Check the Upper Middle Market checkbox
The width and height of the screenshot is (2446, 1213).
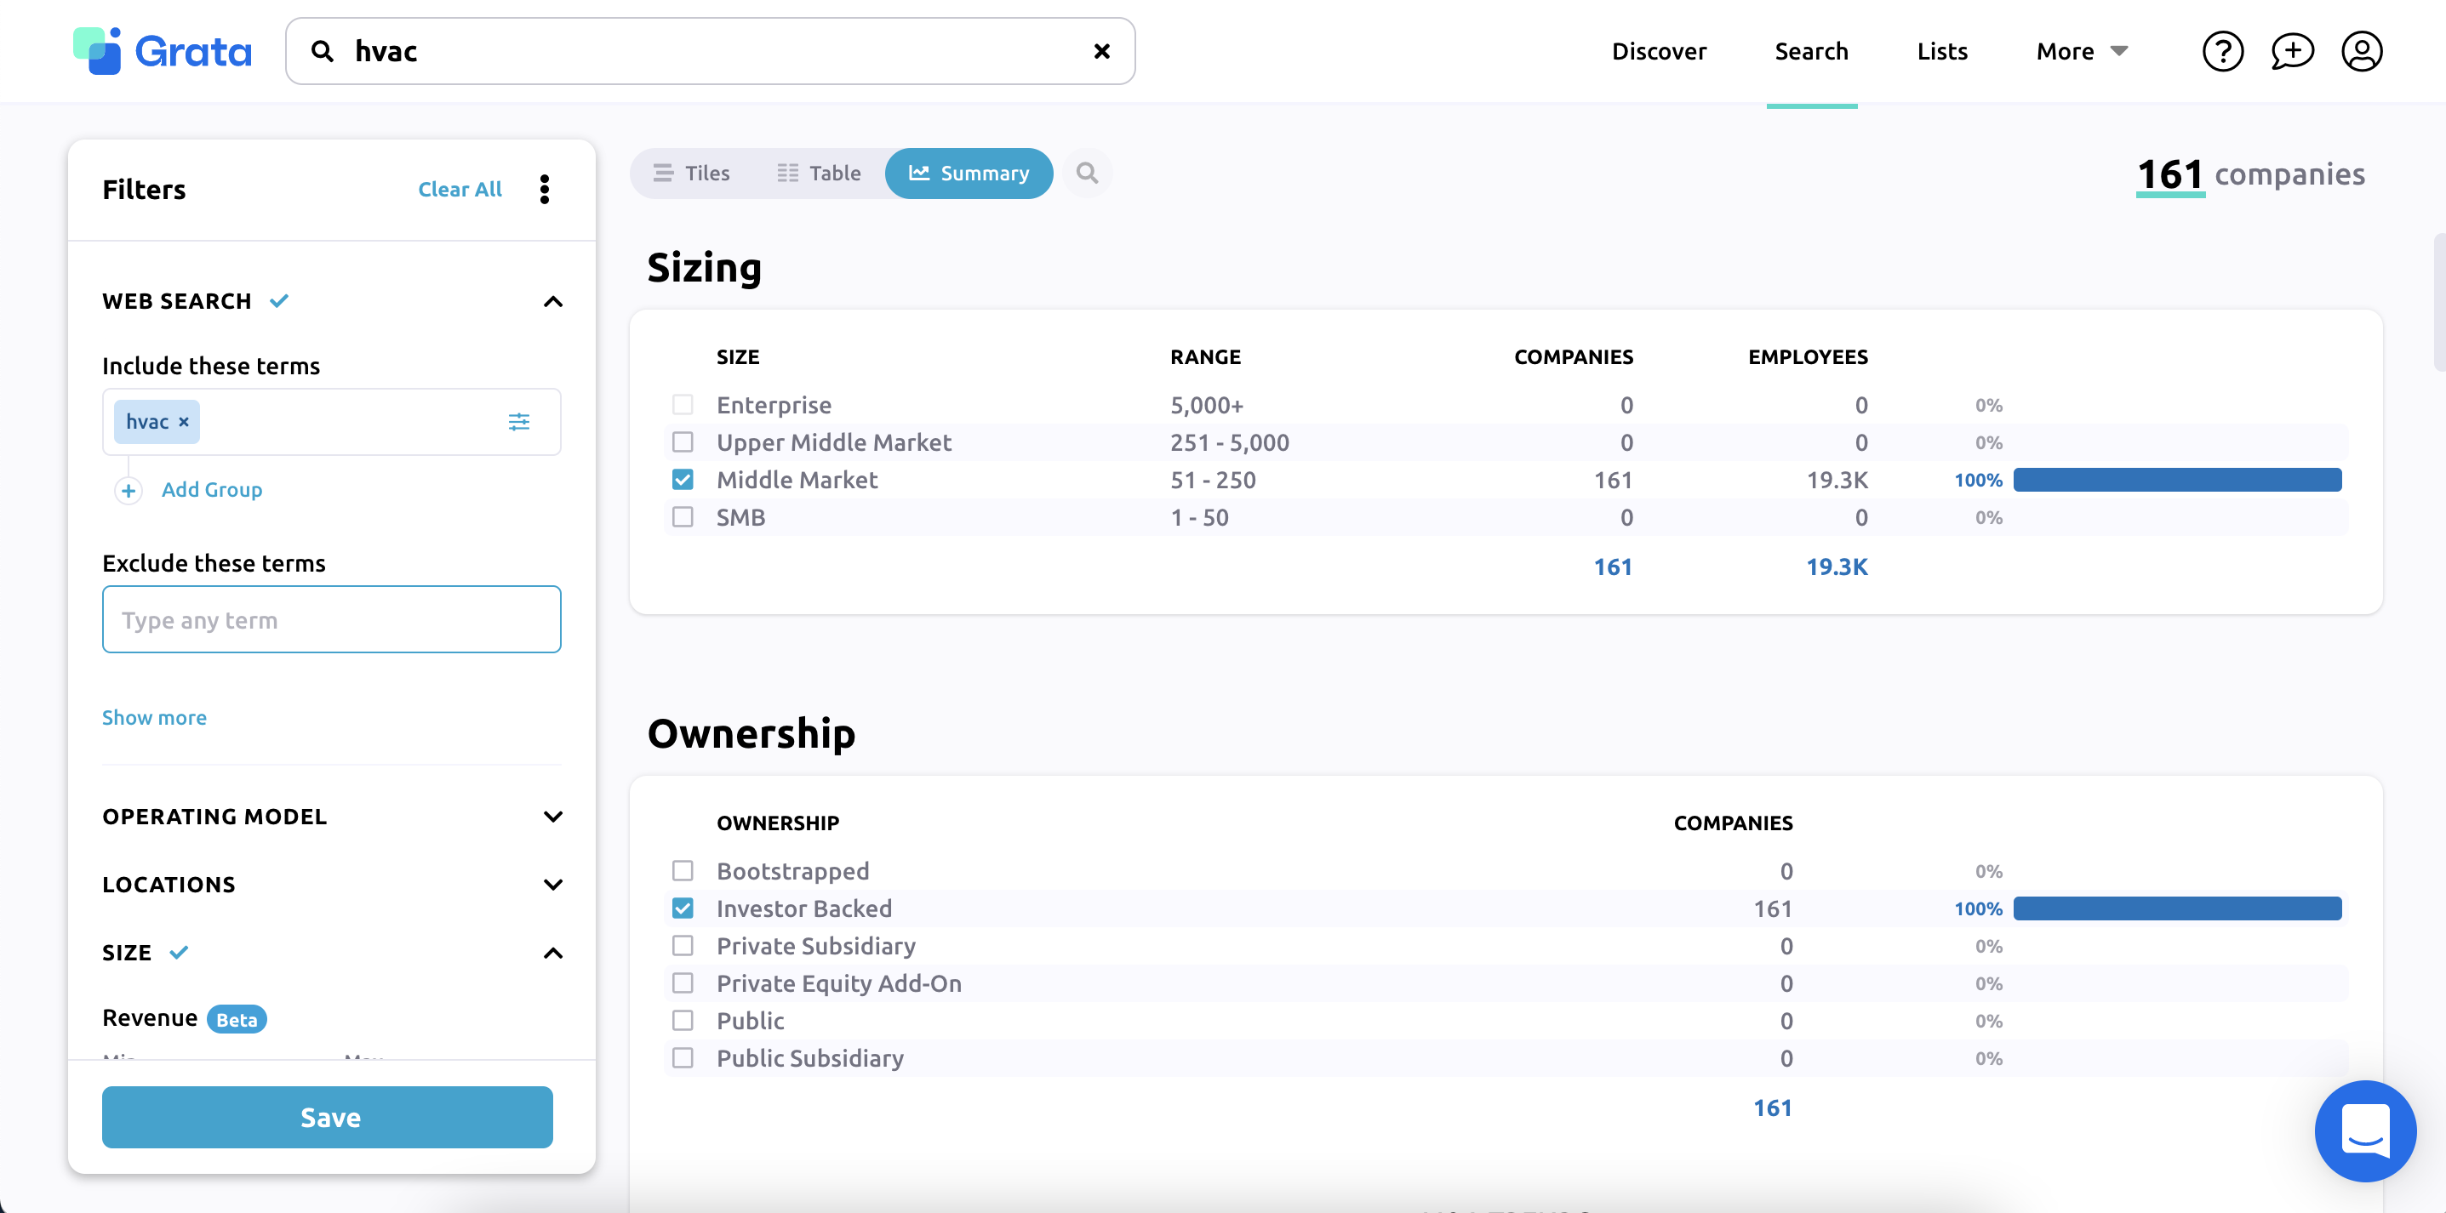point(683,442)
